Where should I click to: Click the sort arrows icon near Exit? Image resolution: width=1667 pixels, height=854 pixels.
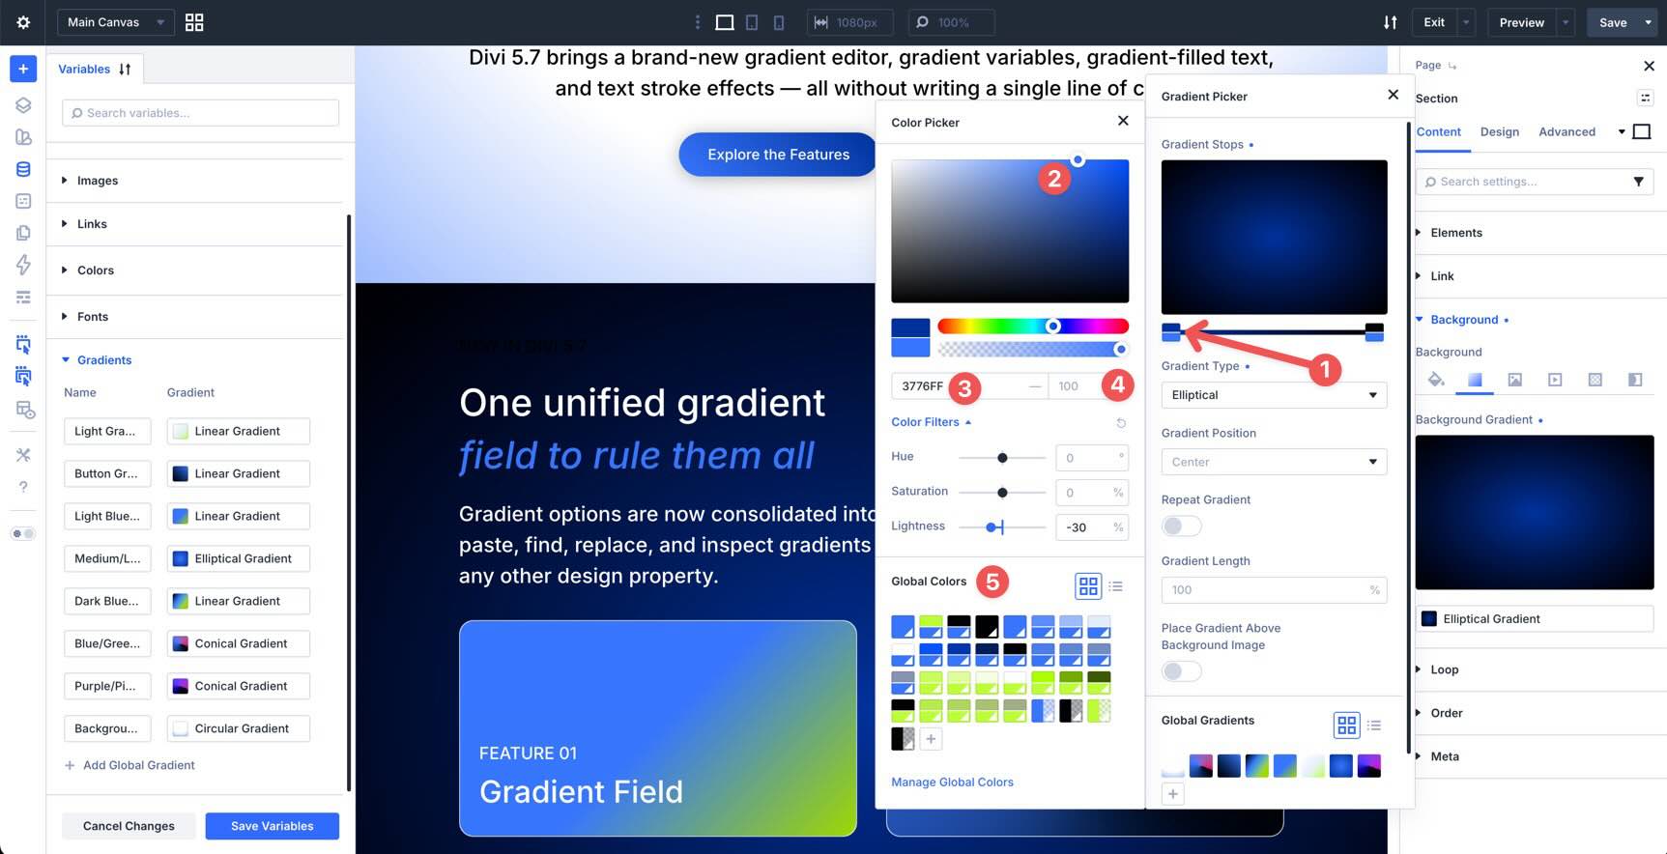pos(1390,22)
